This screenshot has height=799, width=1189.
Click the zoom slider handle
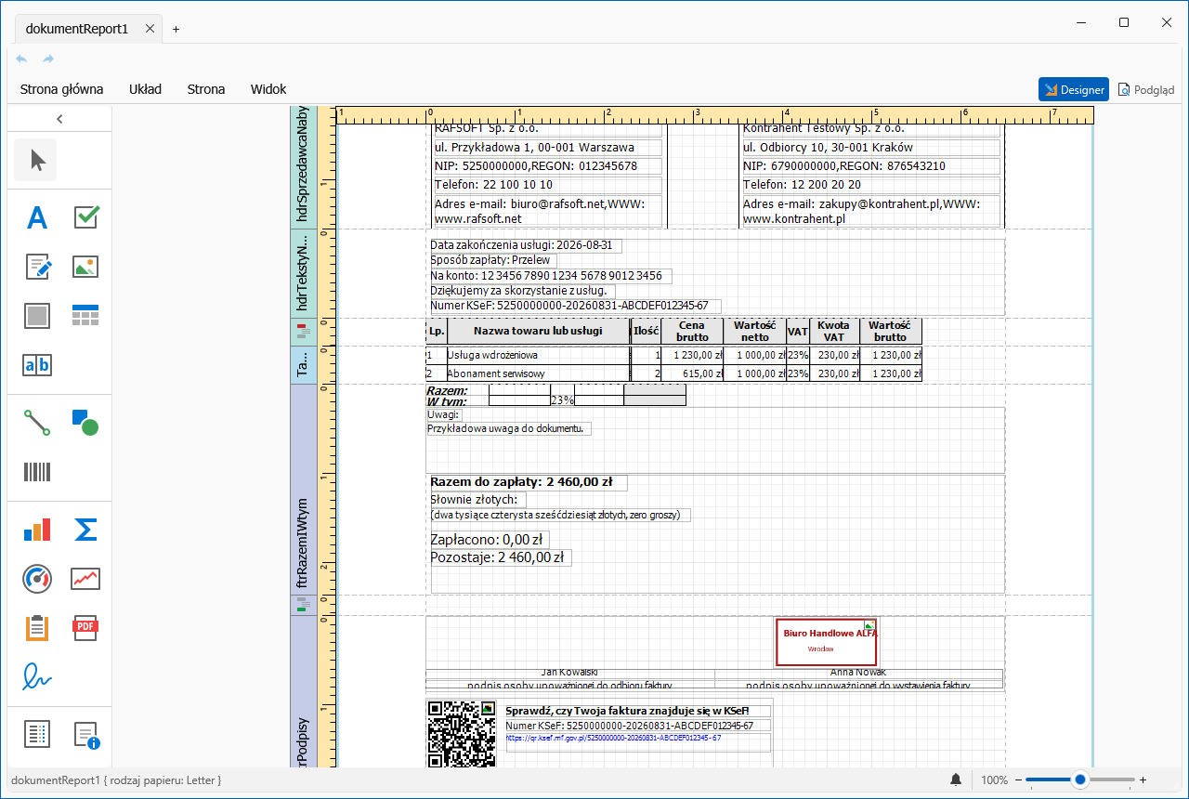(x=1079, y=779)
